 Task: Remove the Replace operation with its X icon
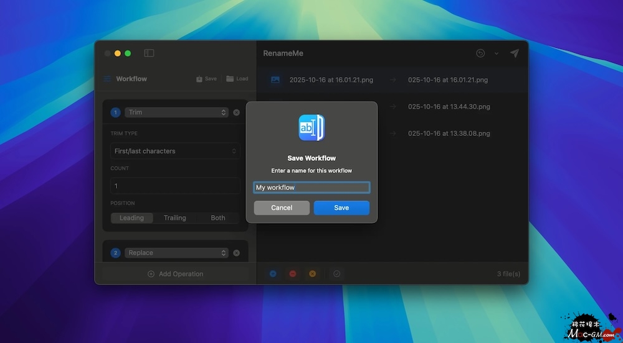coord(236,253)
